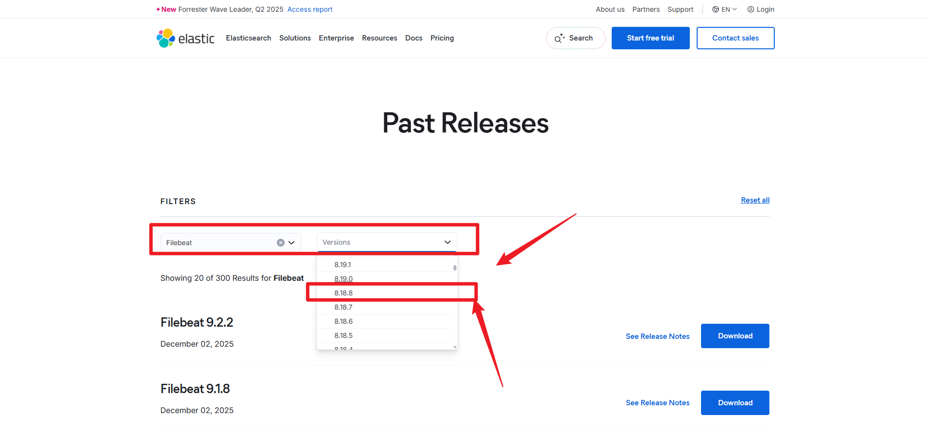Click Start free trial button
930x438 pixels.
click(x=651, y=38)
